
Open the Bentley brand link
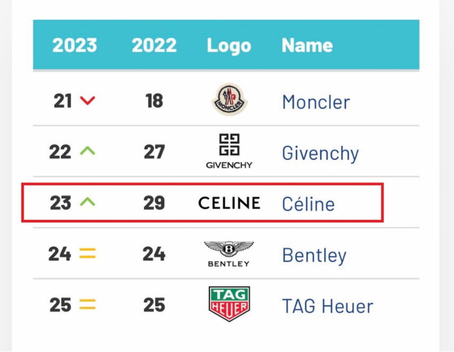[314, 255]
